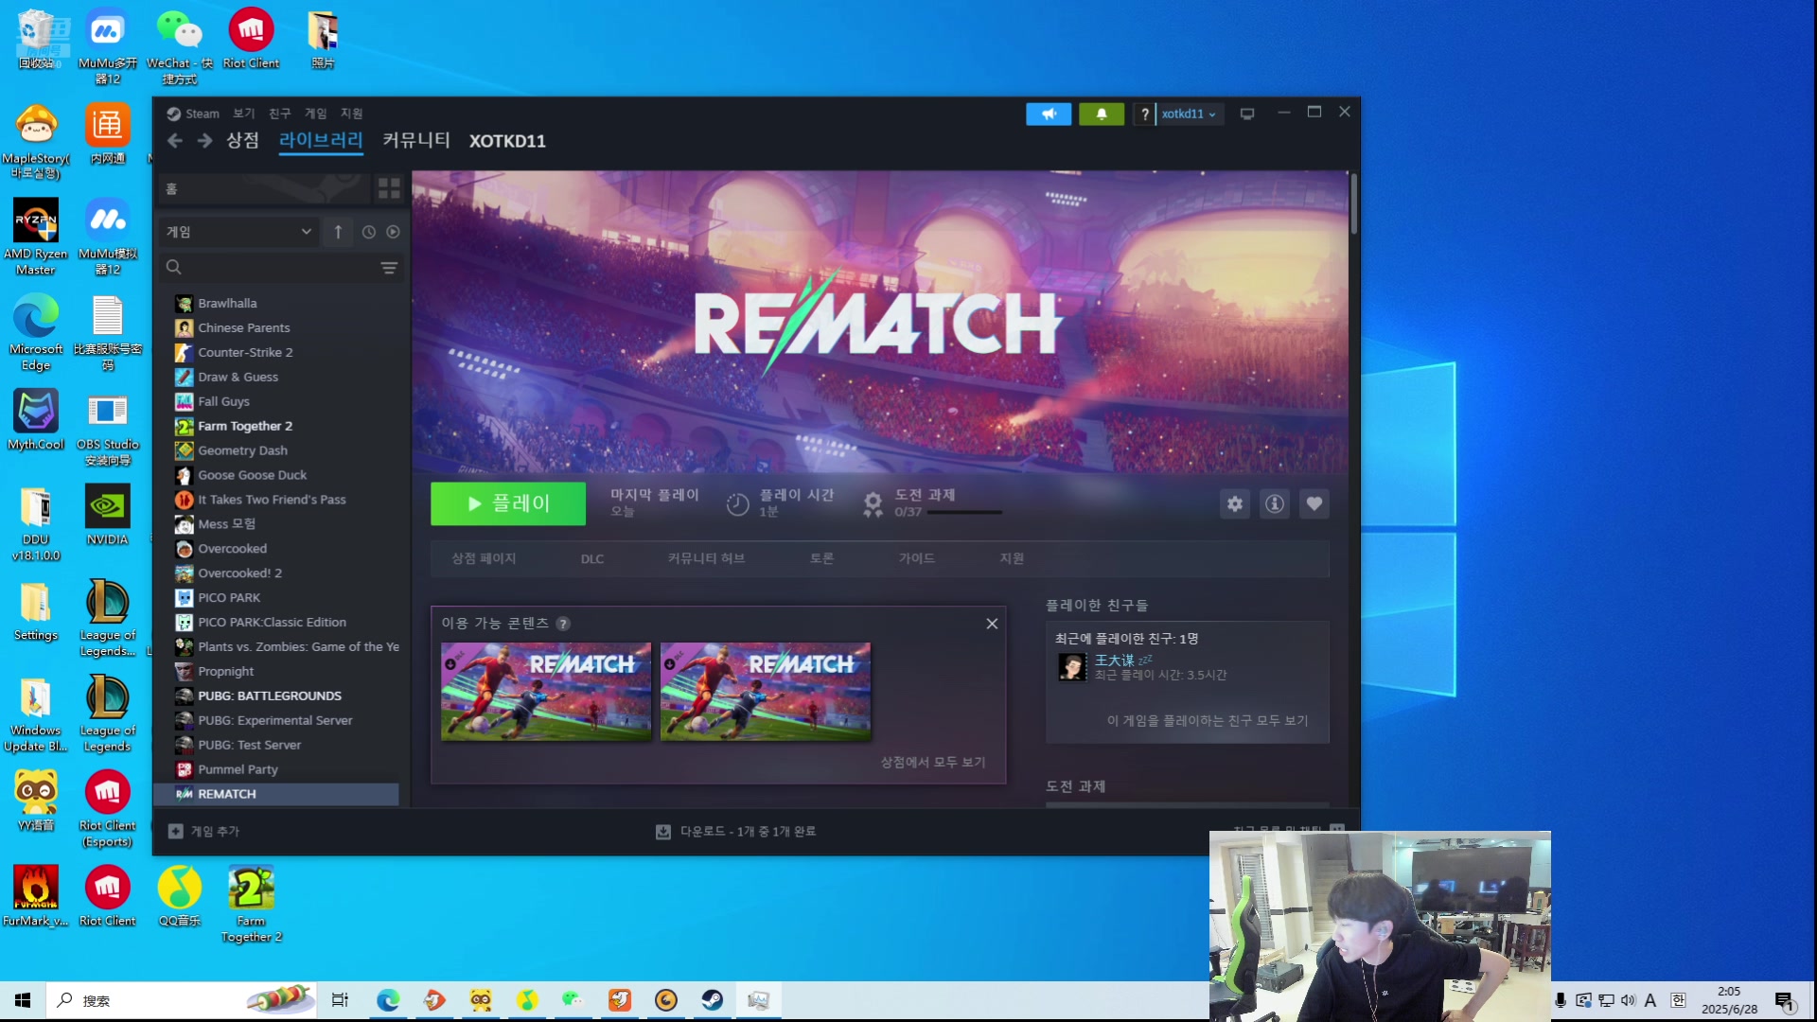The height and width of the screenshot is (1022, 1817).
Task: Click 상점에서 모두 보기 link
Action: [x=933, y=762]
